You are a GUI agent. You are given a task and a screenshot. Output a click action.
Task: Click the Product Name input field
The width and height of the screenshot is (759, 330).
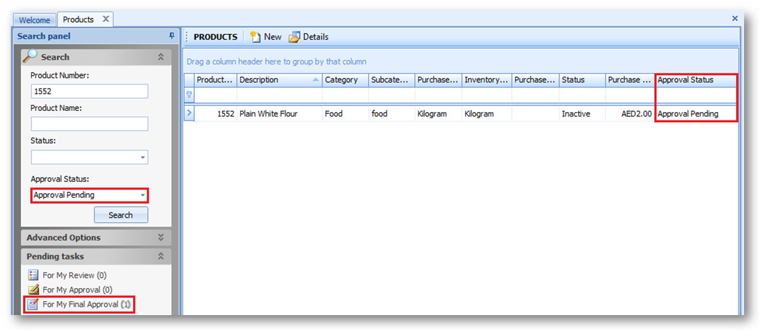[x=89, y=124]
